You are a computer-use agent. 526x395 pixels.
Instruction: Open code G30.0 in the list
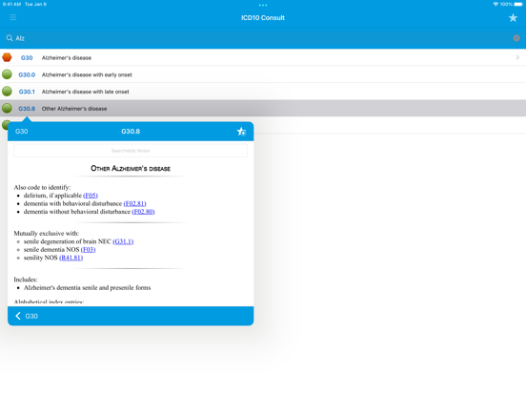[x=27, y=74]
